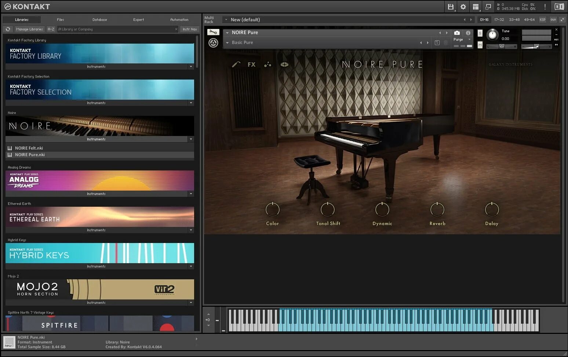Click the Tune knob
The width and height of the screenshot is (568, 357).
coord(492,35)
